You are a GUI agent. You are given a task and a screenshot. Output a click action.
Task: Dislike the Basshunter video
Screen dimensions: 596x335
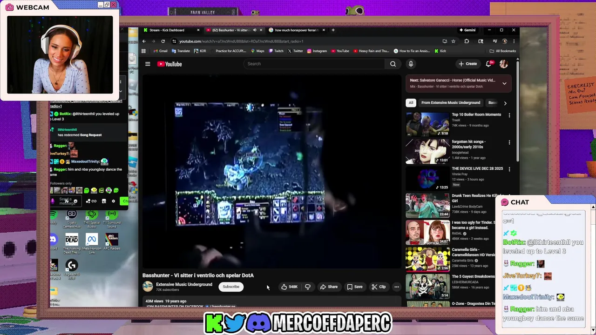(x=308, y=287)
